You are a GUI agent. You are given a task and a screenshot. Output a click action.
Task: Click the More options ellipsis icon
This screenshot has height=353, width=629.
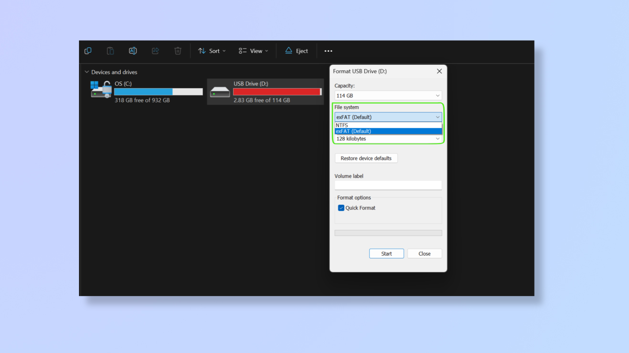[328, 51]
